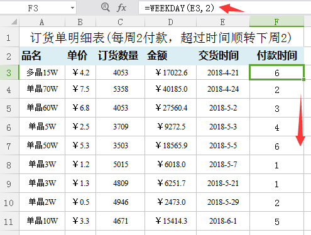Click the 品名 header cell

pyautogui.click(x=42, y=56)
